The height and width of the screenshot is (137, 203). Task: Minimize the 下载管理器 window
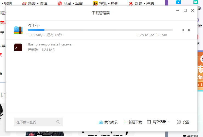(x=178, y=10)
